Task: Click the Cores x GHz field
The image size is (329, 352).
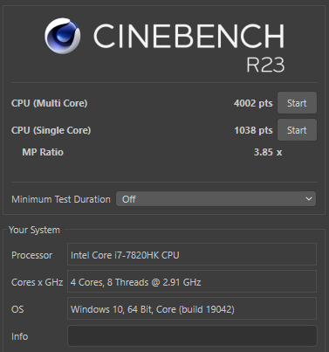Action: tap(192, 282)
